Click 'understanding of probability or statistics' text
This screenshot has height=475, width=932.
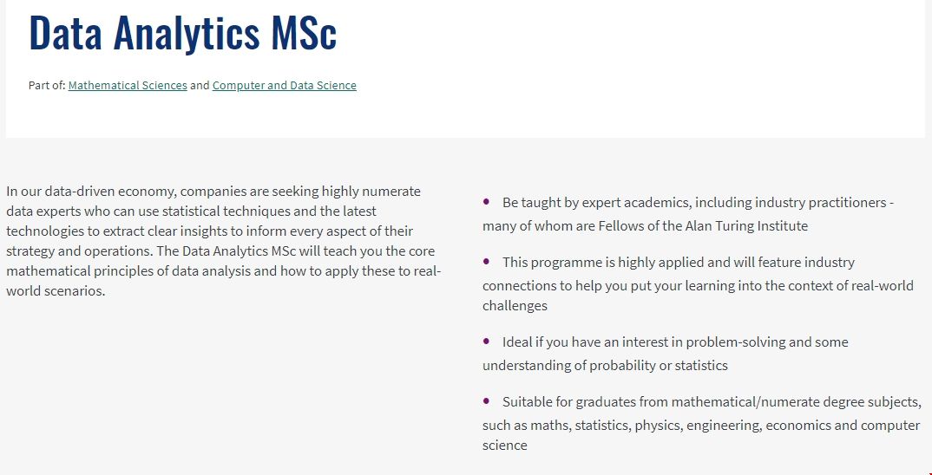605,365
